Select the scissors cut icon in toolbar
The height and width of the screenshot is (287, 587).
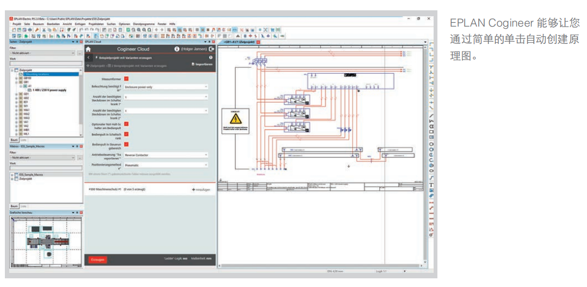tap(44, 30)
